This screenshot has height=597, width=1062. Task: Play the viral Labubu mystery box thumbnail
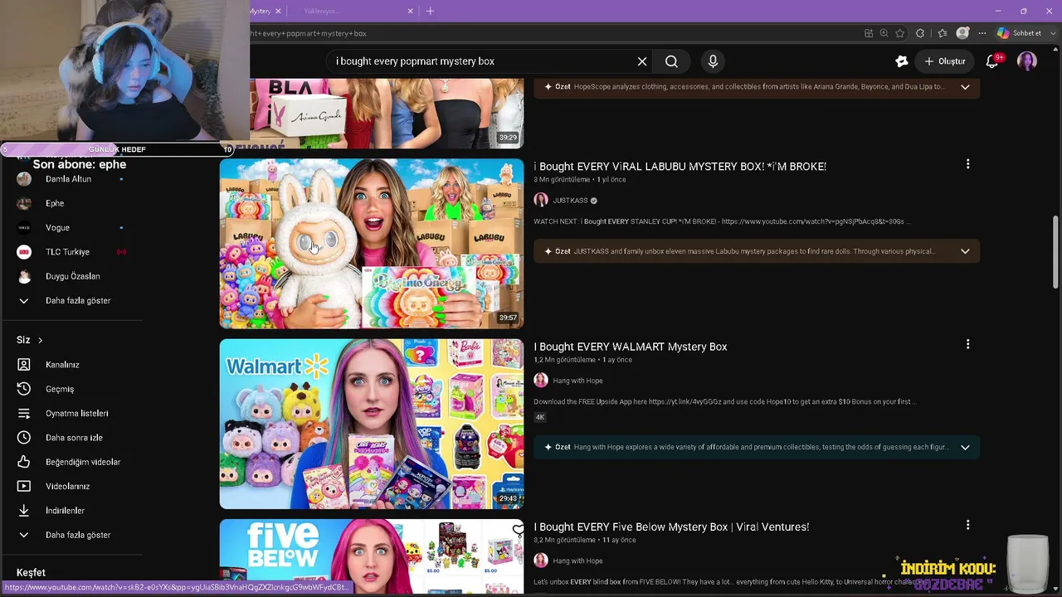coord(372,244)
